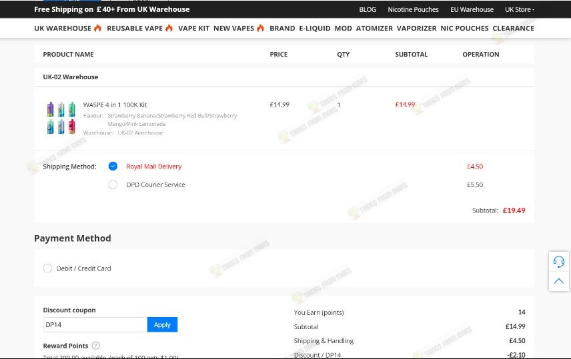Screen dimensions: 571x359
Task: Click the PRODUCT NAME column header
Action: [69, 54]
